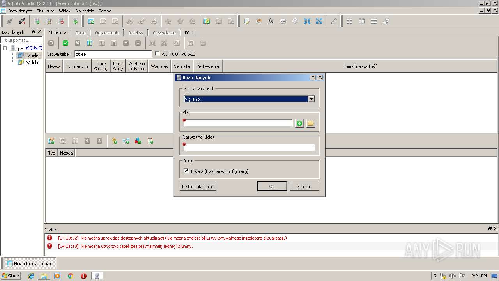The height and width of the screenshot is (281, 499).
Task: Click the add column icon
Action: (x=89, y=43)
